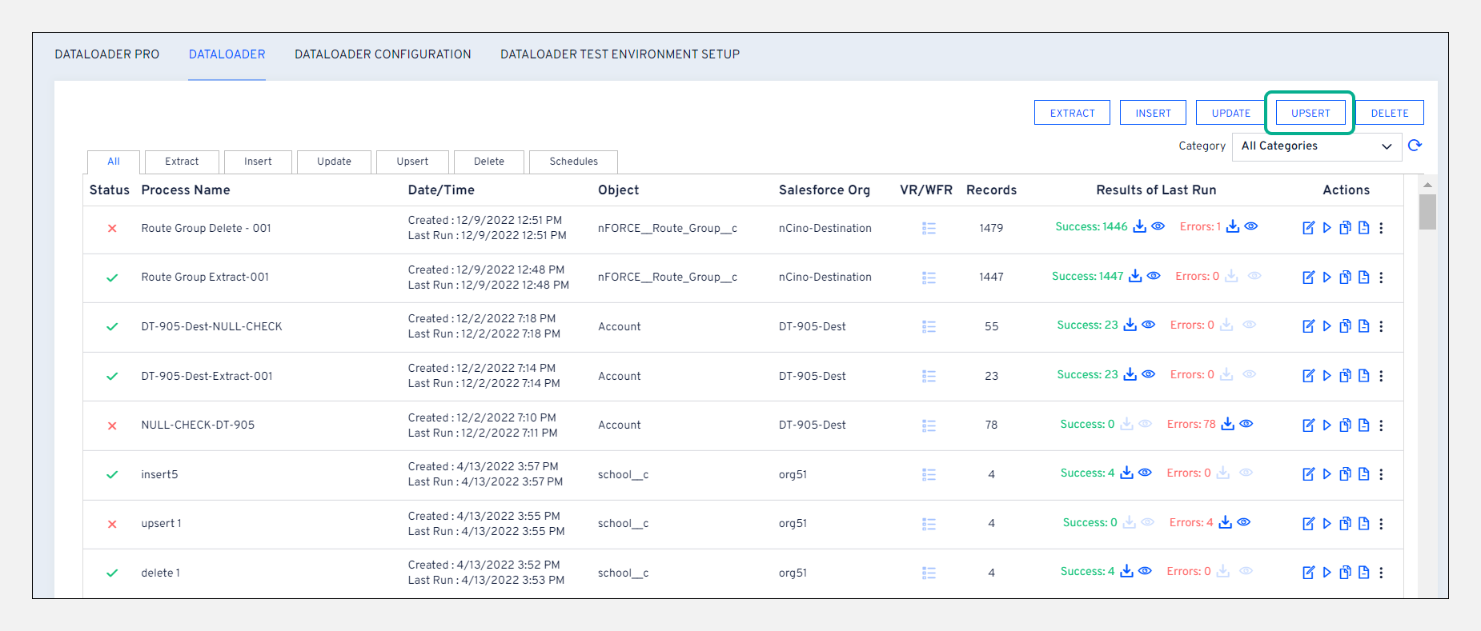The image size is (1481, 631).
Task: Open more actions for Route Group Delete - 001
Action: click(x=1381, y=228)
